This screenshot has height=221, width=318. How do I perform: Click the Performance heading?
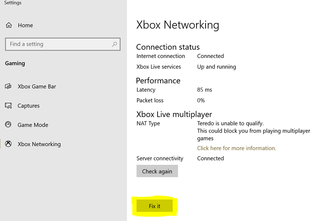[158, 81]
